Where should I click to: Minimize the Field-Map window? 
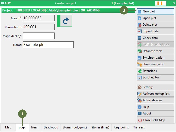(169, 4)
